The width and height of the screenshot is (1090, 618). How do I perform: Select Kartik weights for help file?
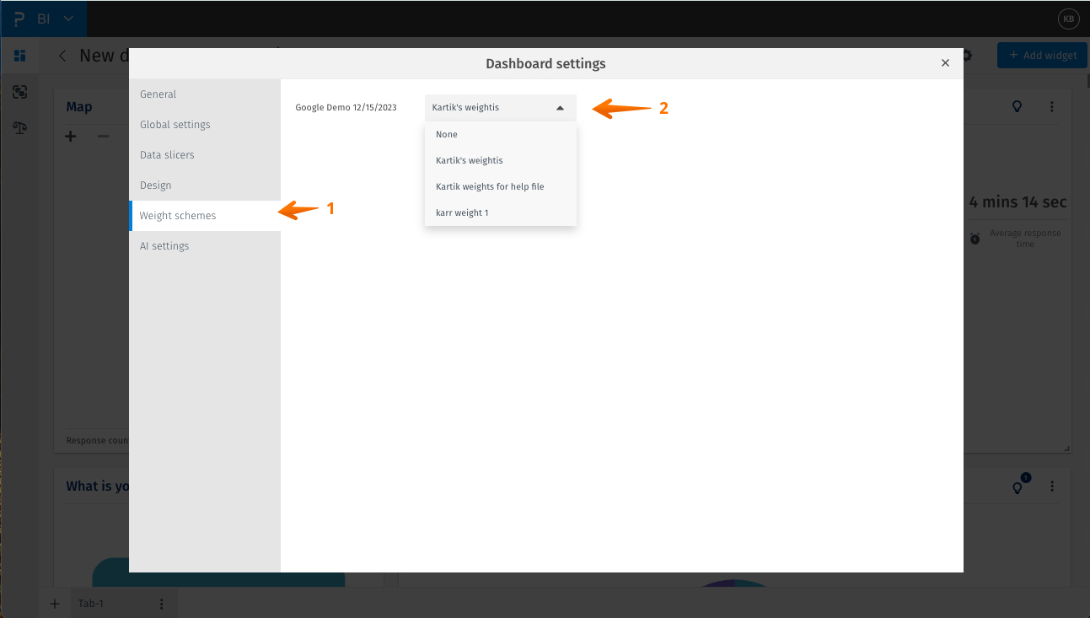click(501, 186)
